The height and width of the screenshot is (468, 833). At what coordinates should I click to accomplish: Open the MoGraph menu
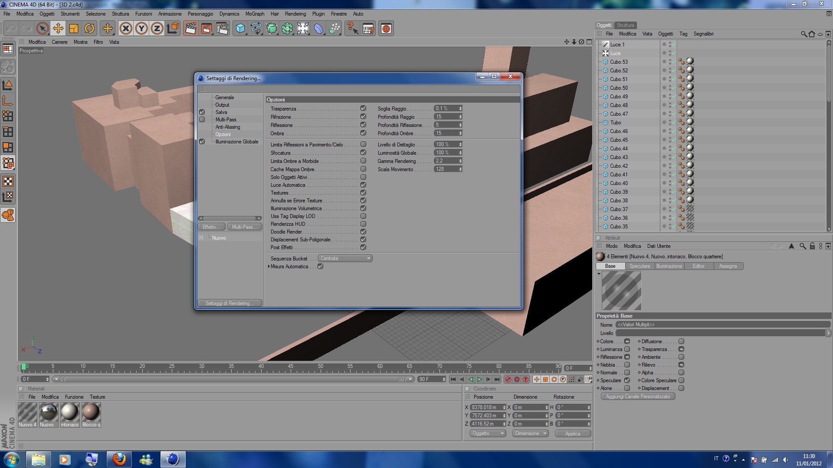click(x=255, y=14)
